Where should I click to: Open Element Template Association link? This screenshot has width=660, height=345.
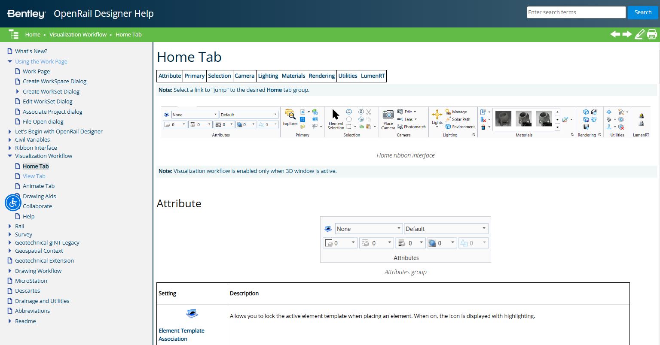click(x=181, y=335)
